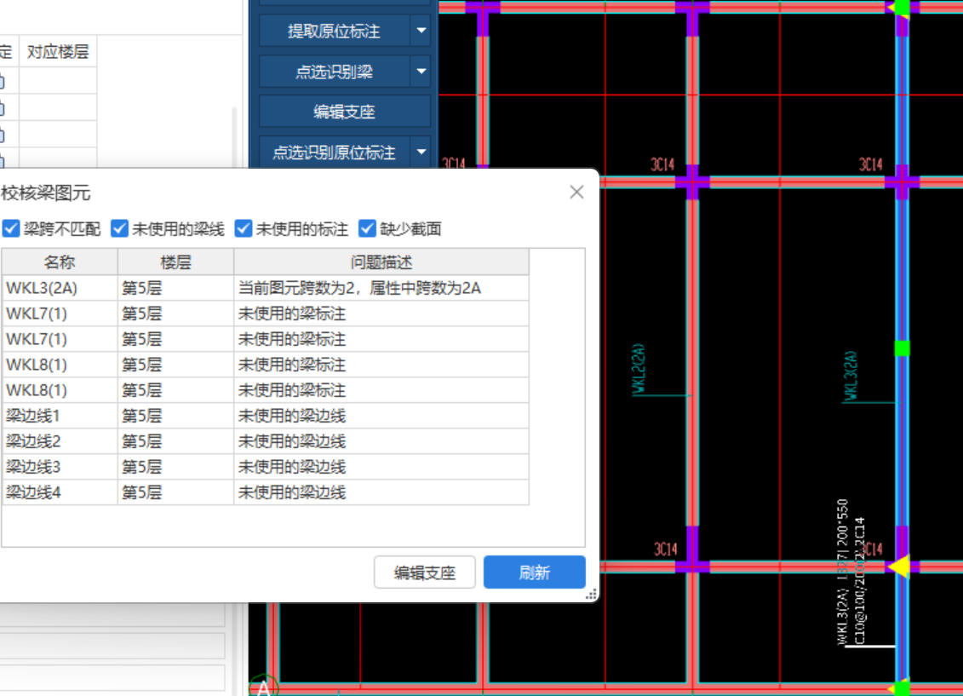The width and height of the screenshot is (963, 696).
Task: Open the 提取原位标注 dropdown arrow
Action: tap(421, 30)
